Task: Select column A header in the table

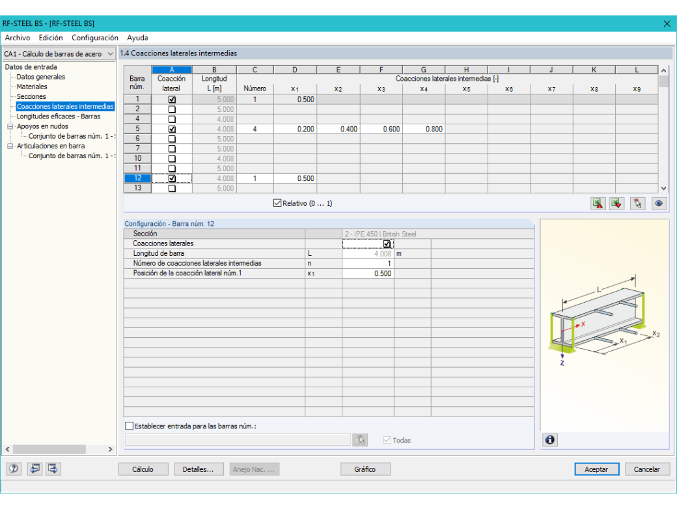Action: (x=172, y=70)
